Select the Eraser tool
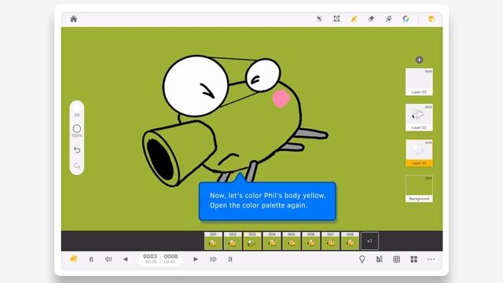Screen dimensions: 503x283 [x=371, y=19]
